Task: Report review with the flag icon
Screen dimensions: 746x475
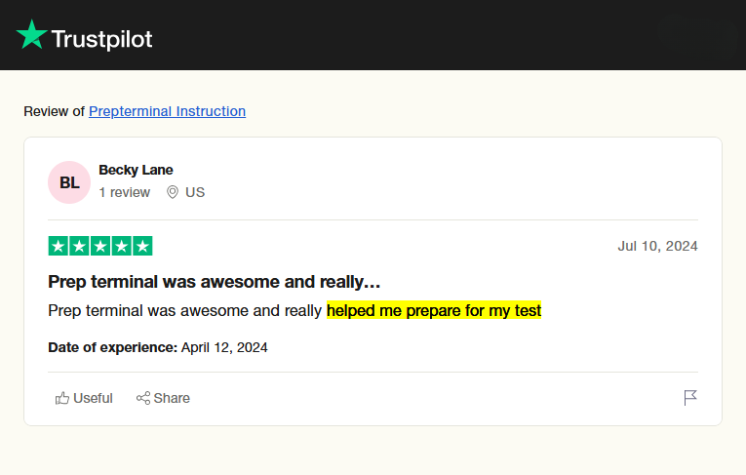Action: (x=690, y=397)
